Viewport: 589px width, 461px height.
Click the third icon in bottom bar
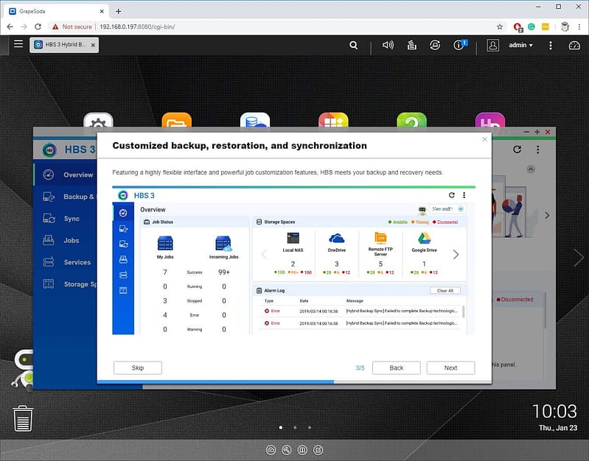coord(302,450)
